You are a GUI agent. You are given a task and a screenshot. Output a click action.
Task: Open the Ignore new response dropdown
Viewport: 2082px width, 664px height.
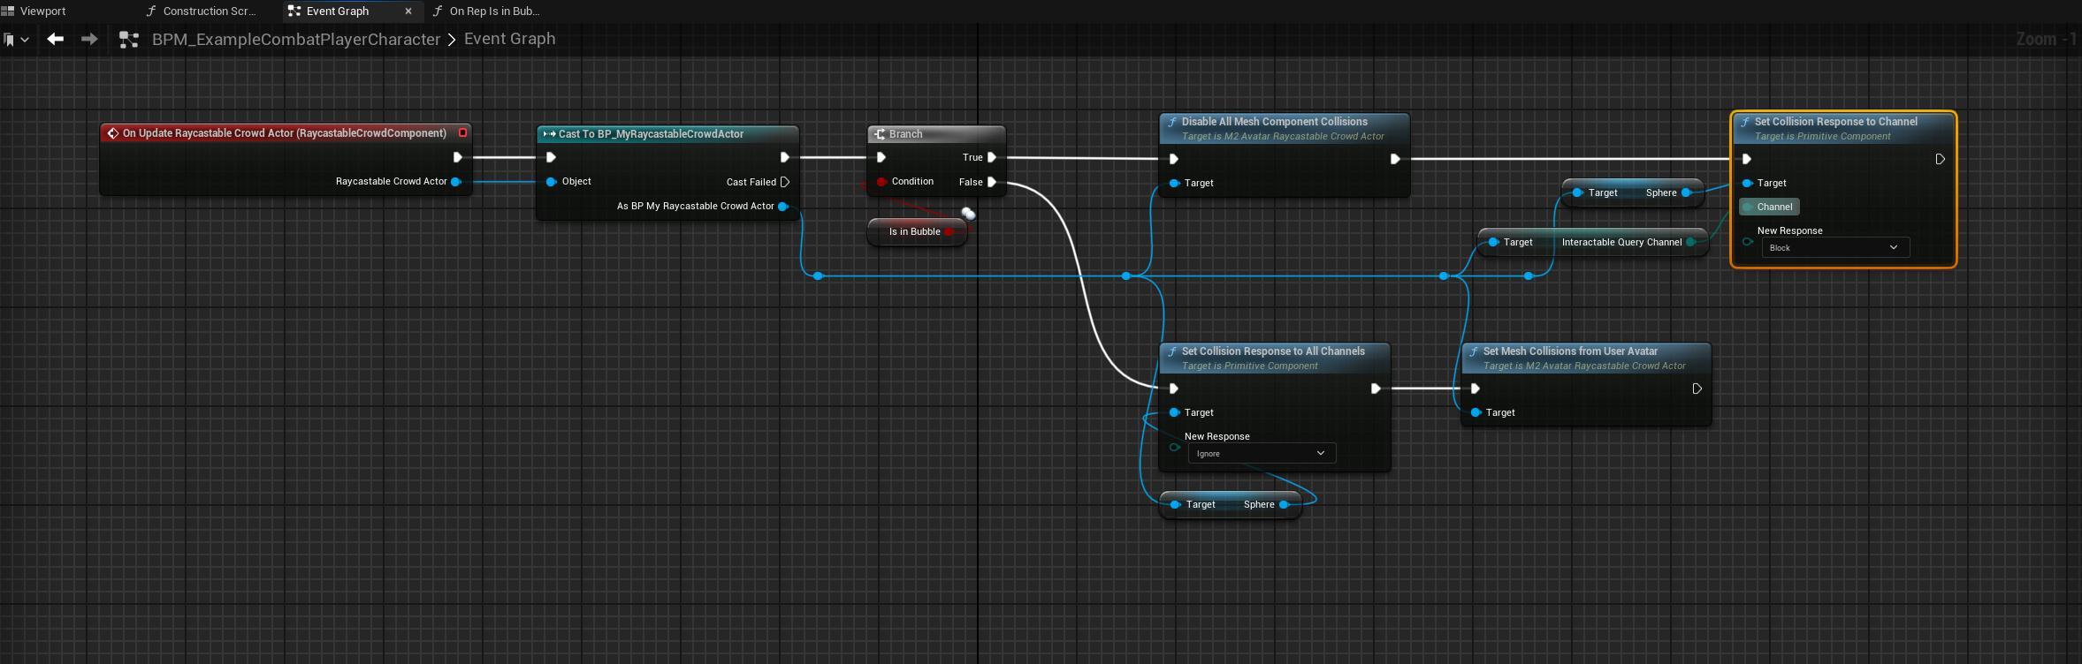[x=1262, y=454]
